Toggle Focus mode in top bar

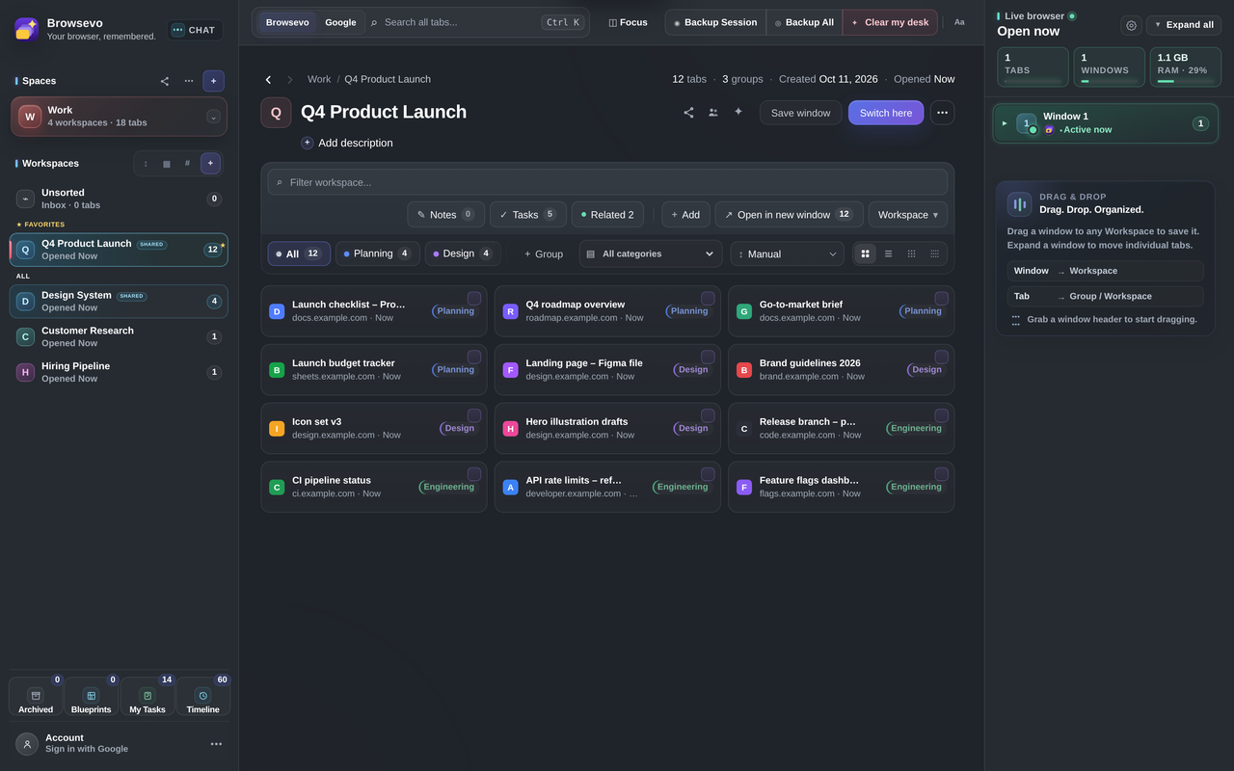point(628,22)
